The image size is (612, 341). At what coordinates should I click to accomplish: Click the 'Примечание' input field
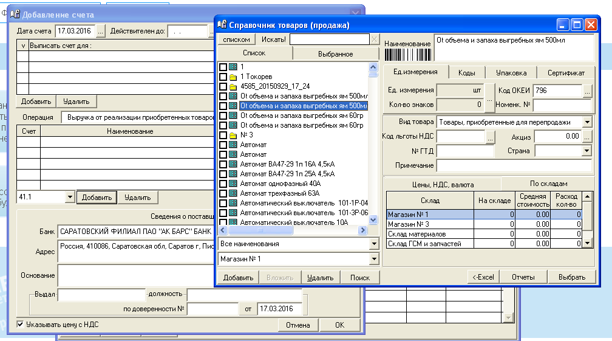click(514, 165)
